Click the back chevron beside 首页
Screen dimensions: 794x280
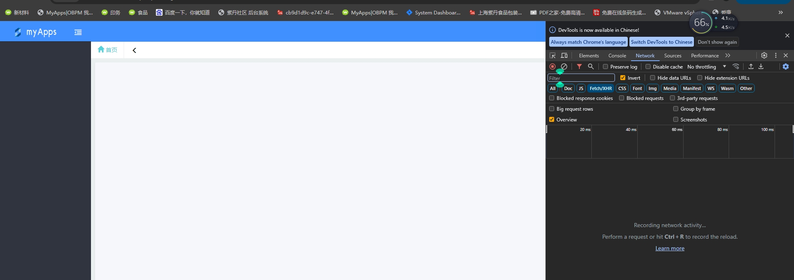tap(134, 50)
